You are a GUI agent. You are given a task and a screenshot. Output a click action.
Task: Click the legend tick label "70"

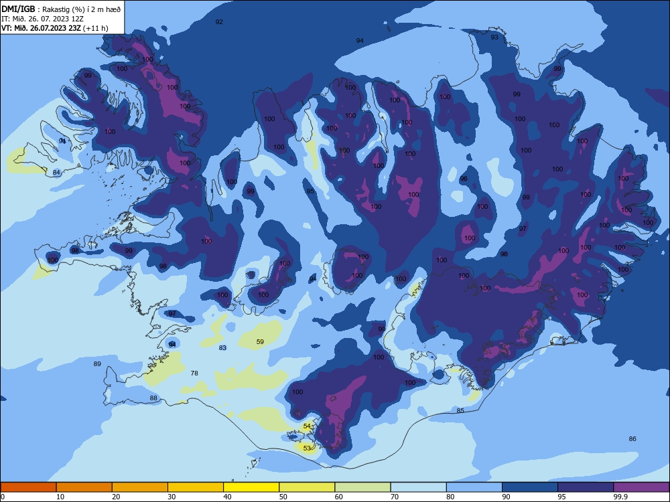click(x=395, y=497)
